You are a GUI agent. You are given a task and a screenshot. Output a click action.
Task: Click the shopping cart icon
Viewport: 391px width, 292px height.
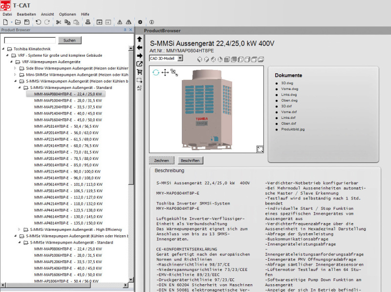click(x=139, y=72)
